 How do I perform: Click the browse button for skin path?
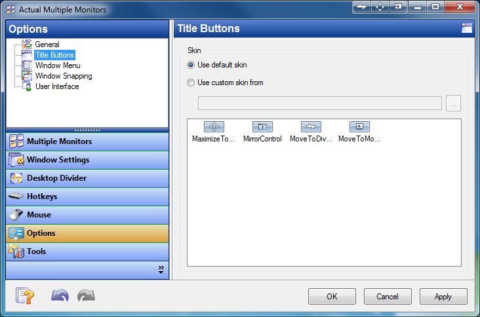pyautogui.click(x=453, y=103)
